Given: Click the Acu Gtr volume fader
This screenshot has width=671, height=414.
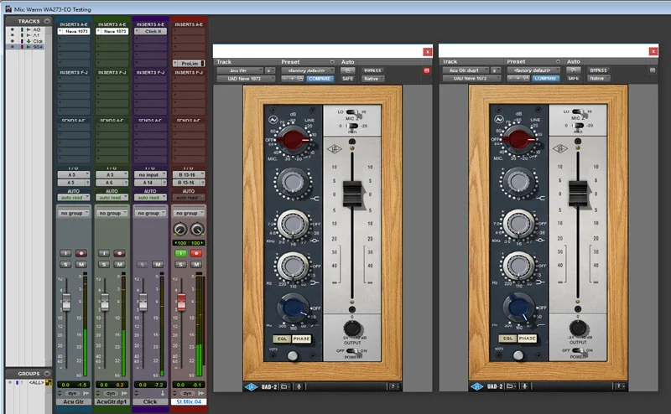Looking at the screenshot, I should (66, 302).
